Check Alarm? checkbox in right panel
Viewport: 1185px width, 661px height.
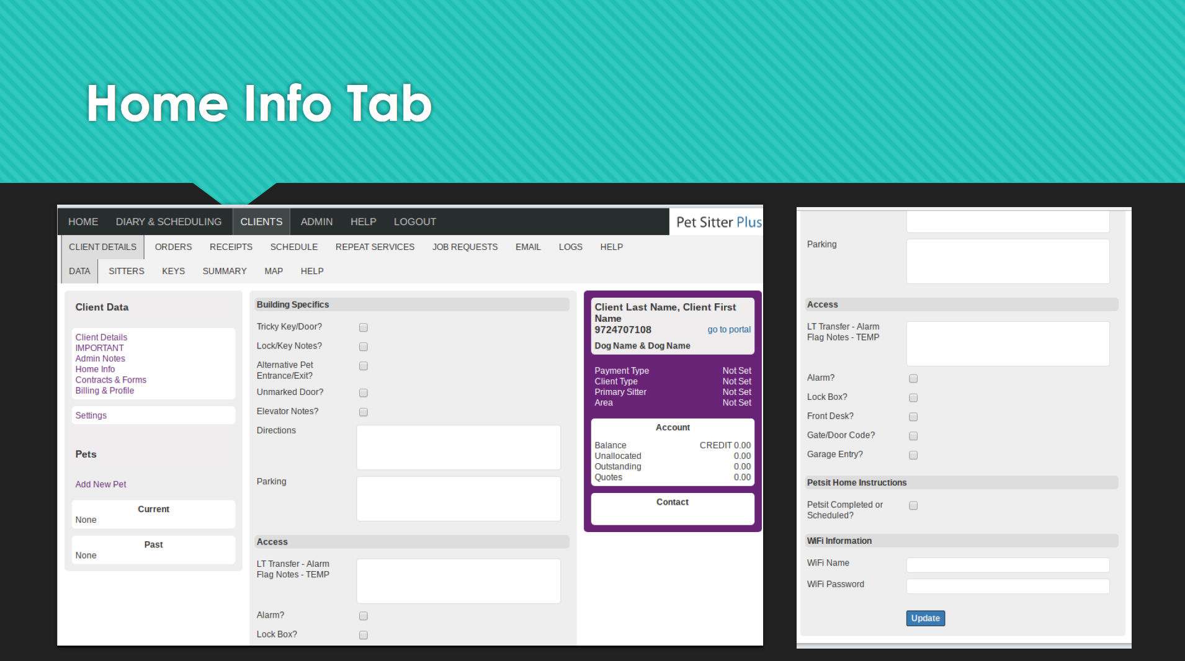coord(913,378)
